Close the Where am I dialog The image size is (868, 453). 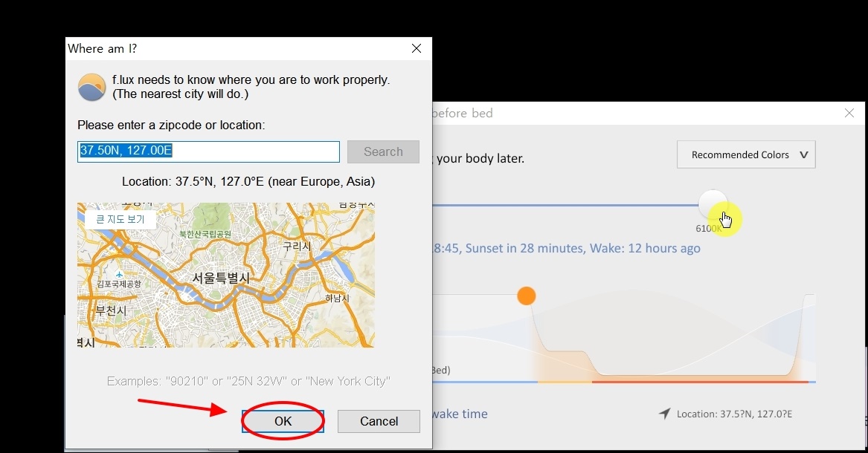(417, 48)
